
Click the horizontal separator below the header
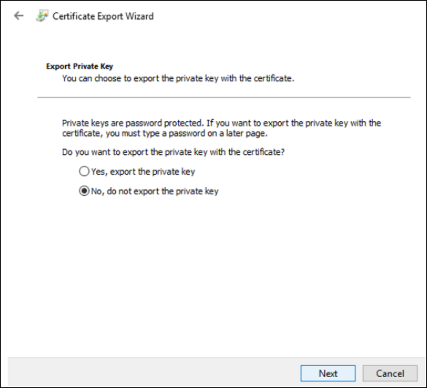(224, 97)
